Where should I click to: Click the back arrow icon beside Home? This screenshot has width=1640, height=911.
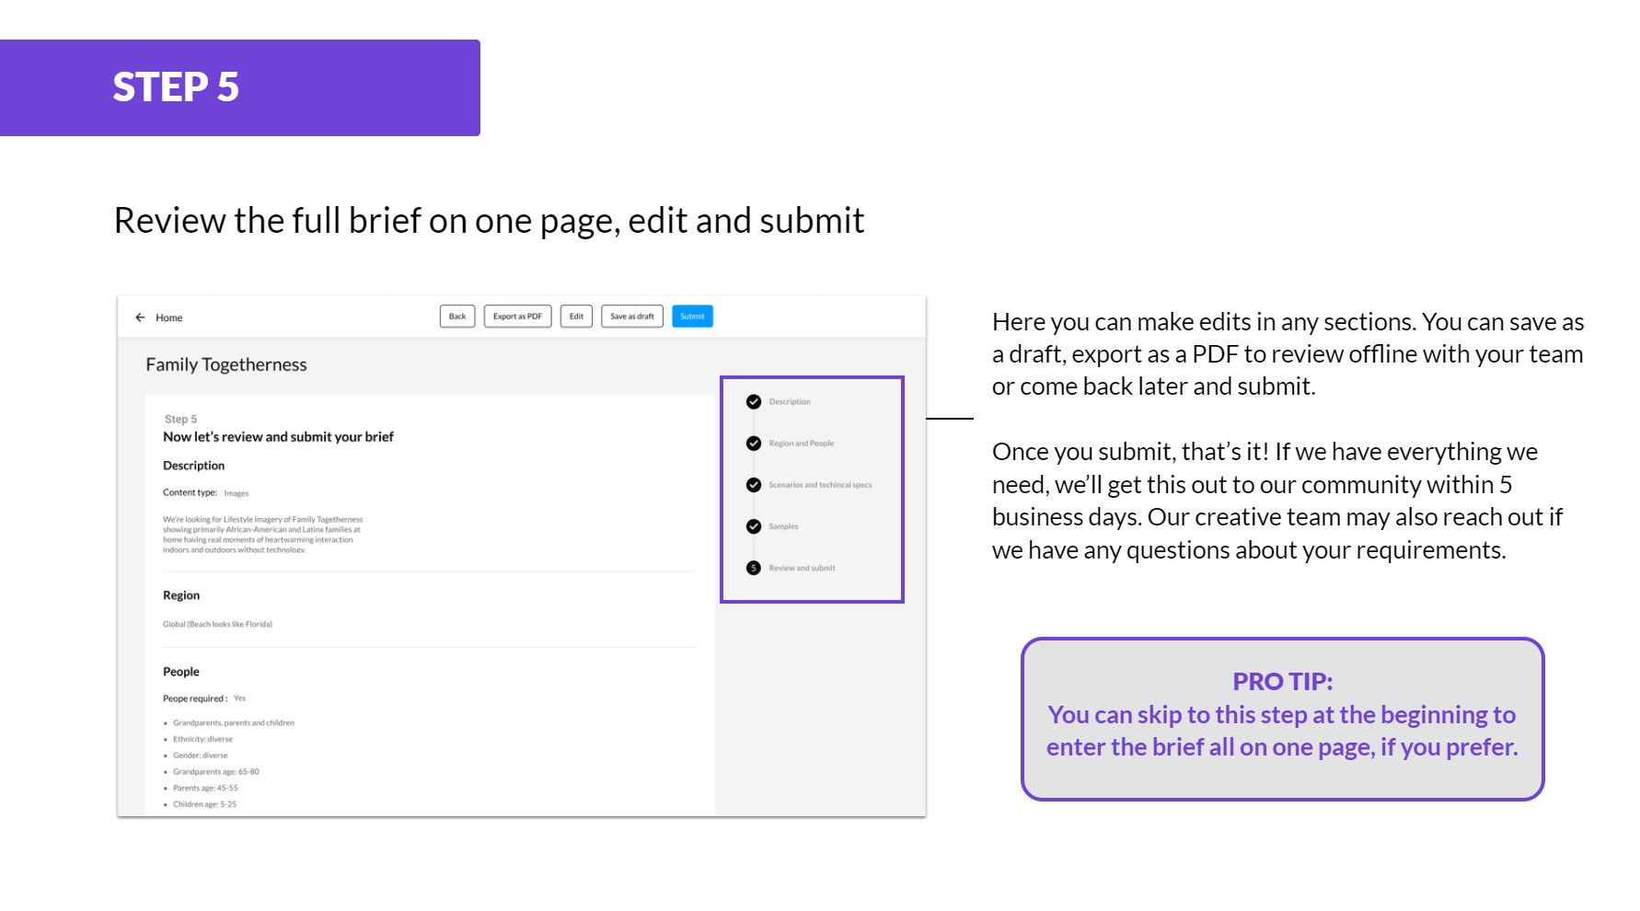(140, 317)
